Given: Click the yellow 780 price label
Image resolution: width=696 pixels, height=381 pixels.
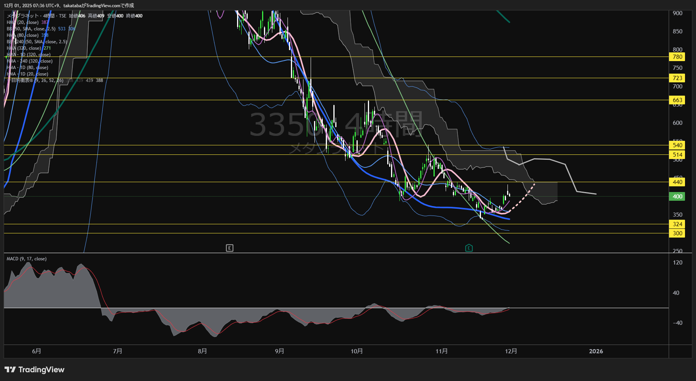Looking at the screenshot, I should point(677,57).
